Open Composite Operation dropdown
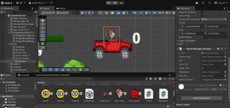 [x=214, y=19]
